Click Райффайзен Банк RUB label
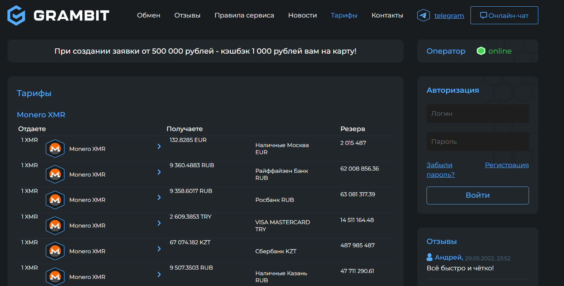Viewport: 564px width, 286px height. (x=282, y=174)
